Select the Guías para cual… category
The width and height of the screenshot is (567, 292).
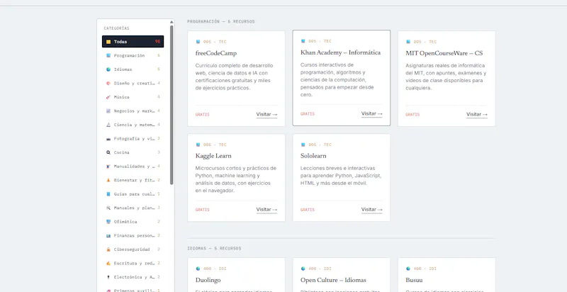[x=133, y=194]
